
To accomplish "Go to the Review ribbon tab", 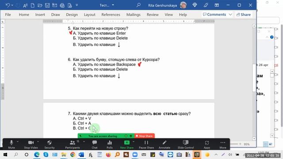I will pos(153,15).
